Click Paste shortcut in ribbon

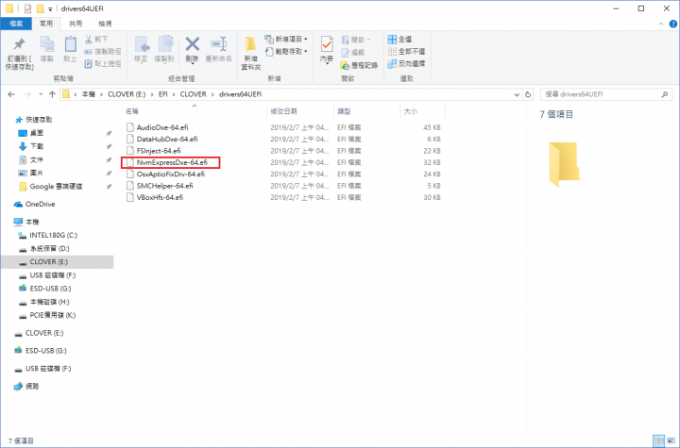pos(103,64)
